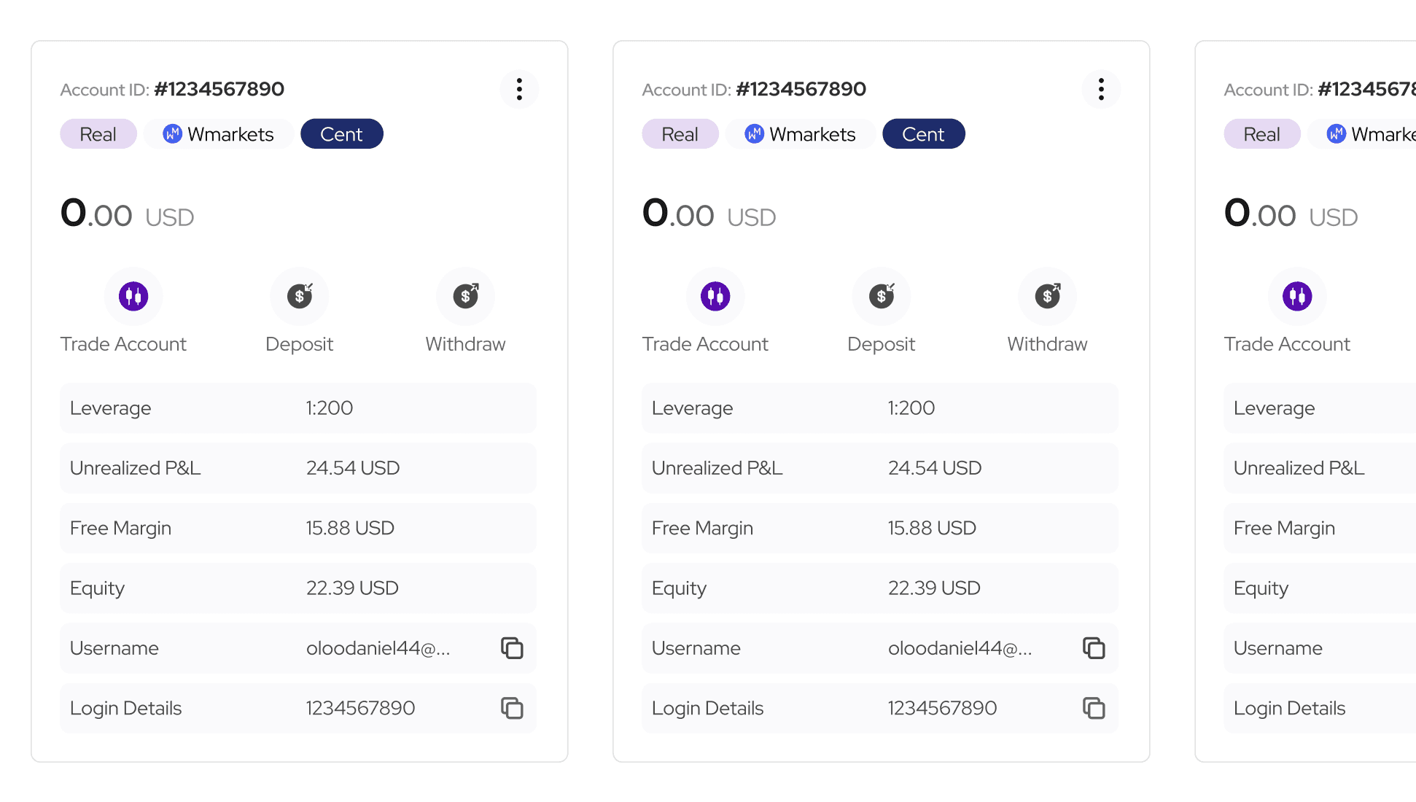Click Trade Account icon in first card
Viewport: 1416px width, 802px height.
(133, 296)
